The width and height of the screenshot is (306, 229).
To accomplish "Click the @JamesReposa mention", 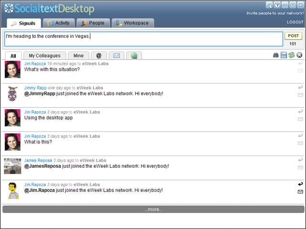I will click(43, 166).
